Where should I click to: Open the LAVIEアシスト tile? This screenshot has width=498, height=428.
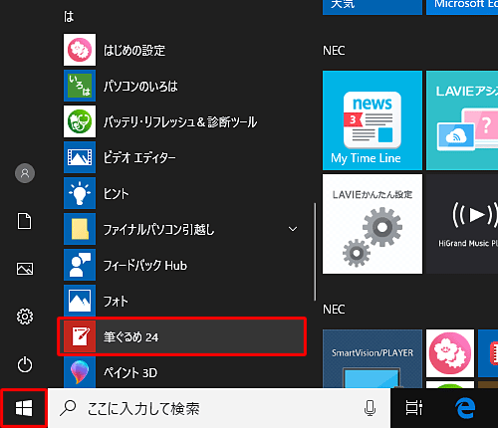tap(462, 120)
